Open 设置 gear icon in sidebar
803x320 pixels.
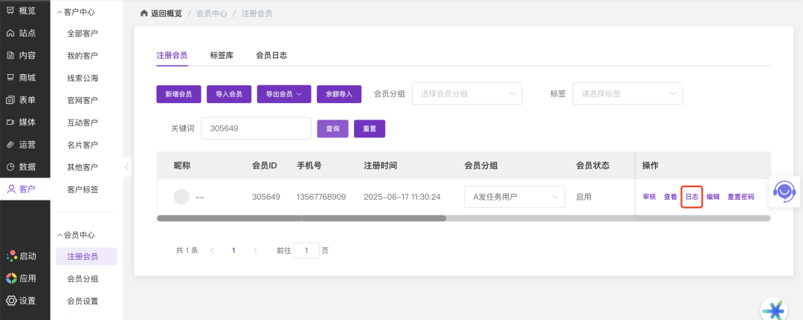pos(10,301)
